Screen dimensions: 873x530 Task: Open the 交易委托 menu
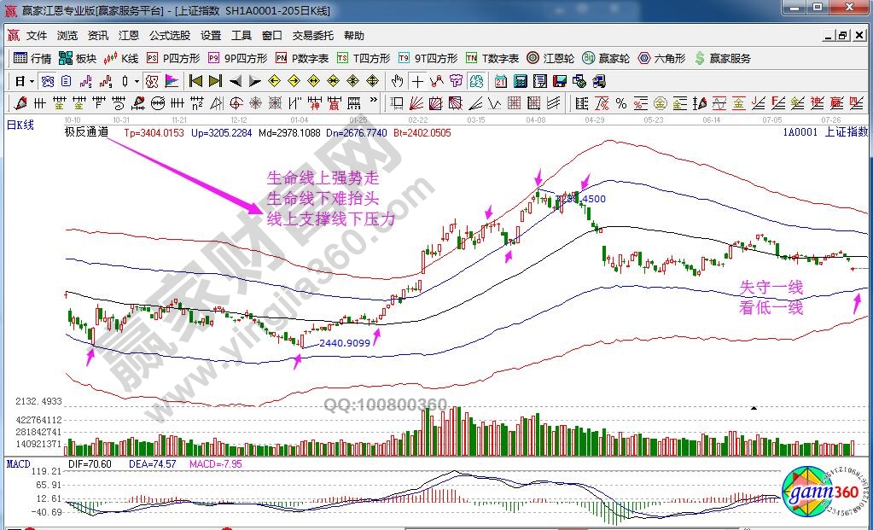click(x=313, y=36)
